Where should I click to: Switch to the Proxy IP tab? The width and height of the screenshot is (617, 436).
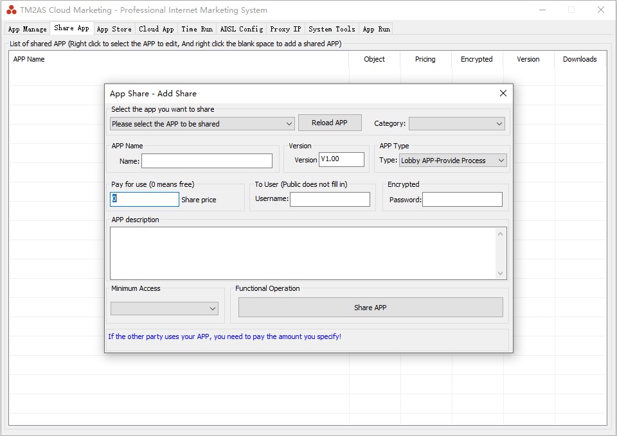(x=285, y=29)
